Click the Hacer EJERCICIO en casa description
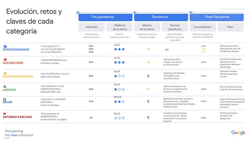 click(x=55, y=75)
